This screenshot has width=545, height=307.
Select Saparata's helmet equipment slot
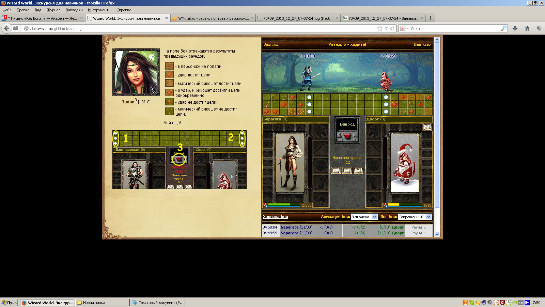321,132
